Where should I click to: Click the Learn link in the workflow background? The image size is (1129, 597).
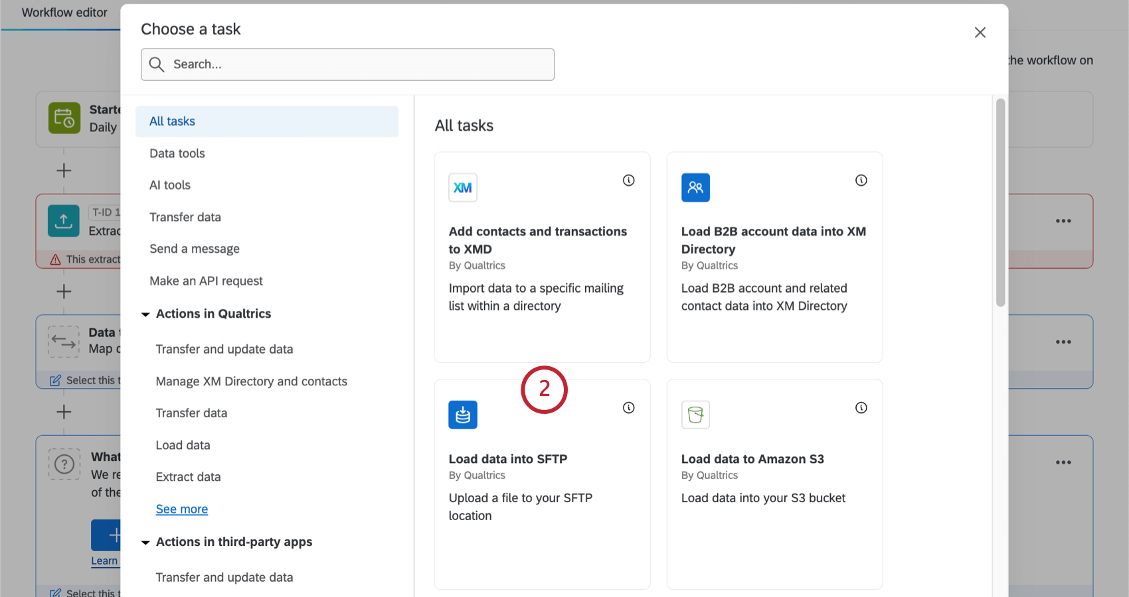tap(105, 561)
